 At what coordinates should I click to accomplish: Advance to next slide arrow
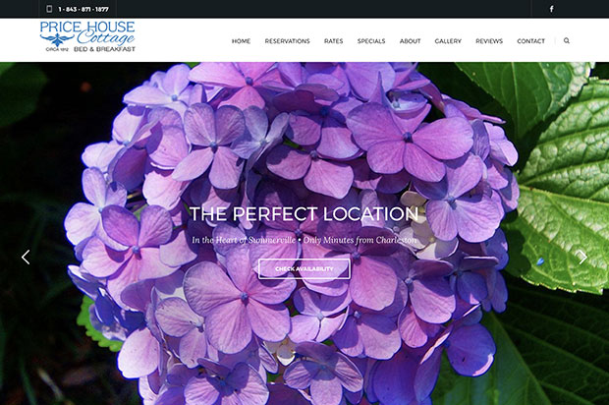582,257
